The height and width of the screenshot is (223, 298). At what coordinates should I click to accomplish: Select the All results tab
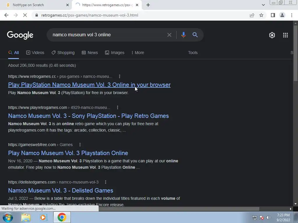pyautogui.click(x=13, y=53)
